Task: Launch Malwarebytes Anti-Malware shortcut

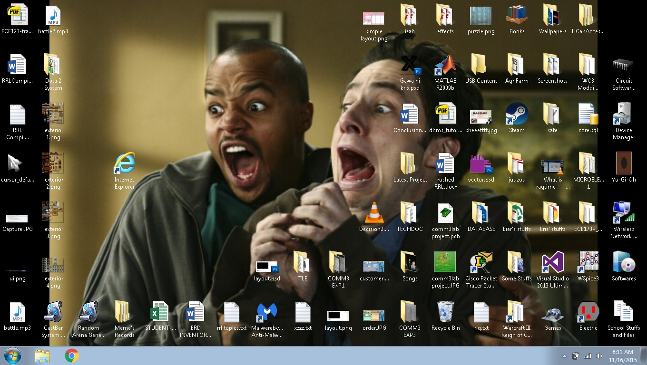Action: pos(267,312)
